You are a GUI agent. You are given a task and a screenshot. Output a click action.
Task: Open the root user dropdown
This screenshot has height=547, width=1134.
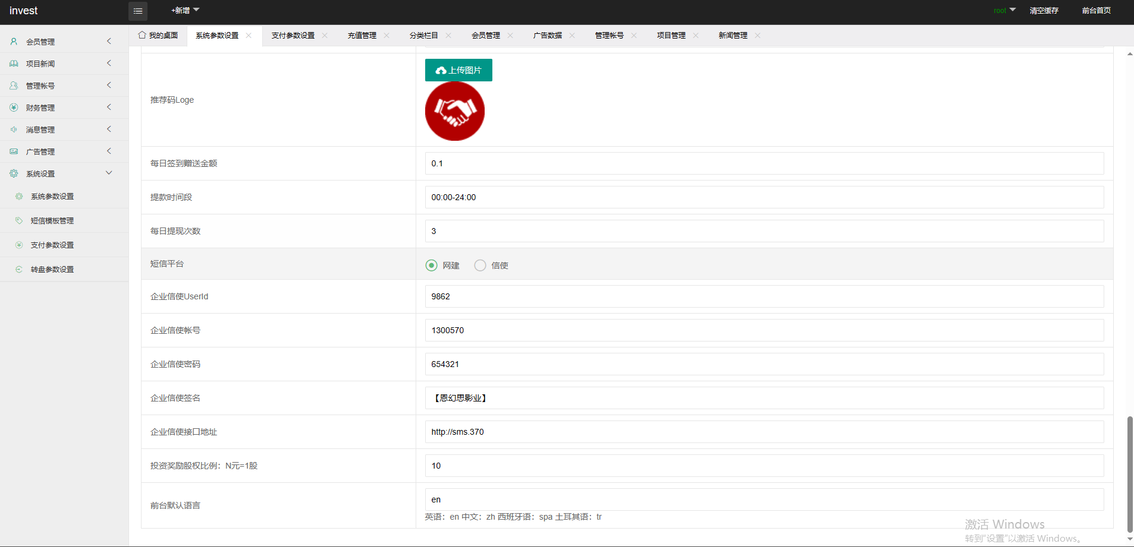coord(1004,11)
